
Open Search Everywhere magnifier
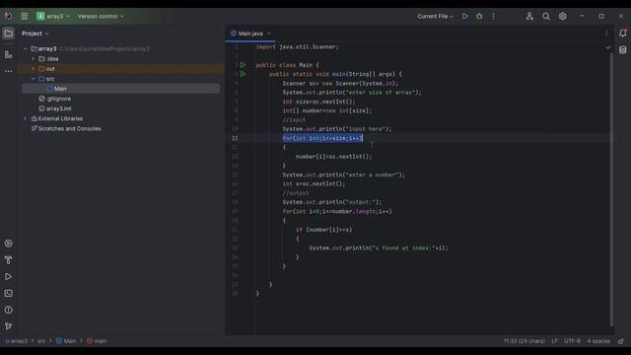[546, 16]
